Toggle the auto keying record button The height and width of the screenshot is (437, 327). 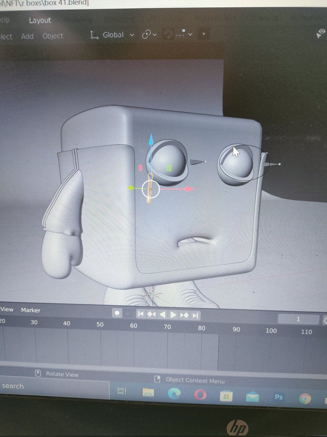117,314
